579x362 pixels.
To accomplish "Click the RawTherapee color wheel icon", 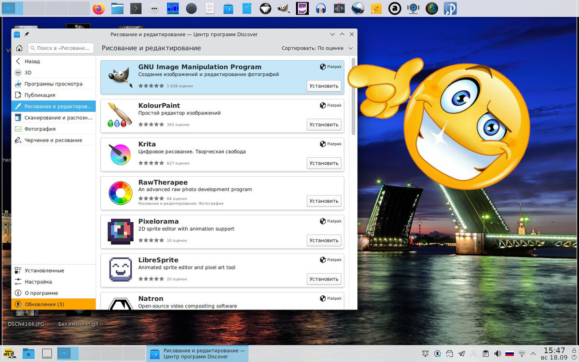I will click(120, 193).
